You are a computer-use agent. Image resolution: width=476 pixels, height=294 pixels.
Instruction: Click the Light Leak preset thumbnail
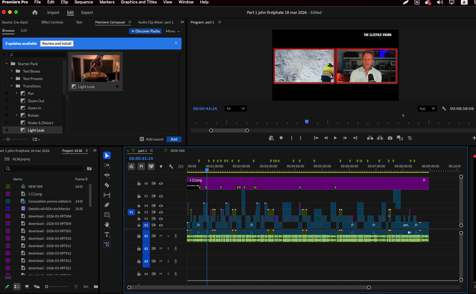click(96, 69)
